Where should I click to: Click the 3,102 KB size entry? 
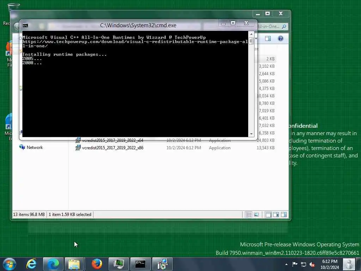(267, 66)
